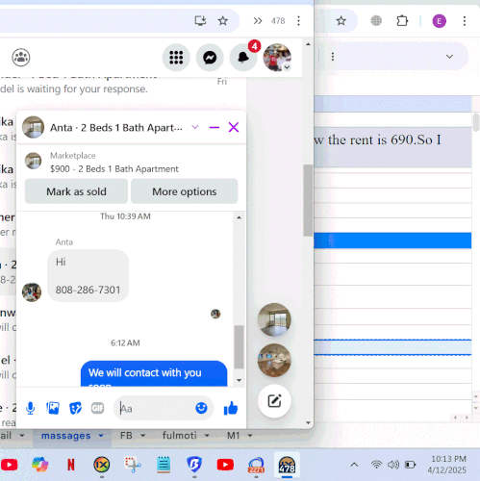This screenshot has height=481, width=480.
Task: Bookmark this page in the front browser
Action: point(223,21)
